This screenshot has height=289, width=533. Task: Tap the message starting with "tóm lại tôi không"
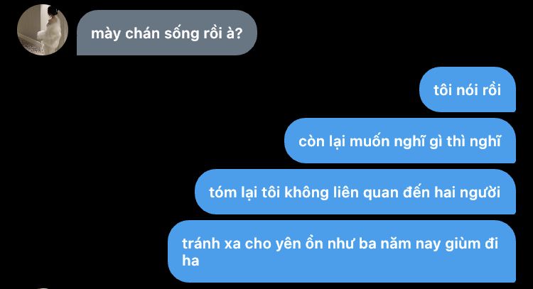click(x=355, y=192)
